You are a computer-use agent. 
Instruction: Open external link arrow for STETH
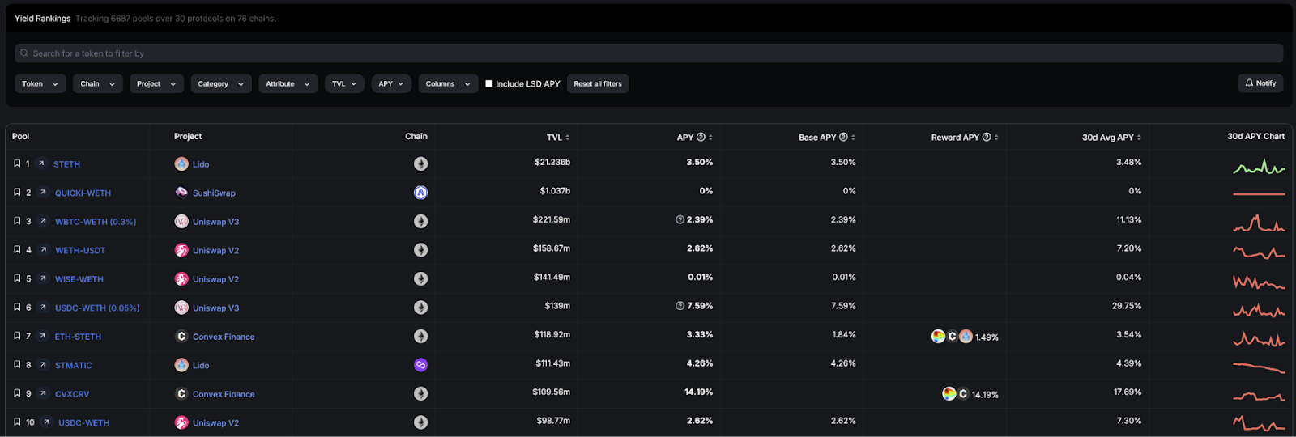[41, 163]
